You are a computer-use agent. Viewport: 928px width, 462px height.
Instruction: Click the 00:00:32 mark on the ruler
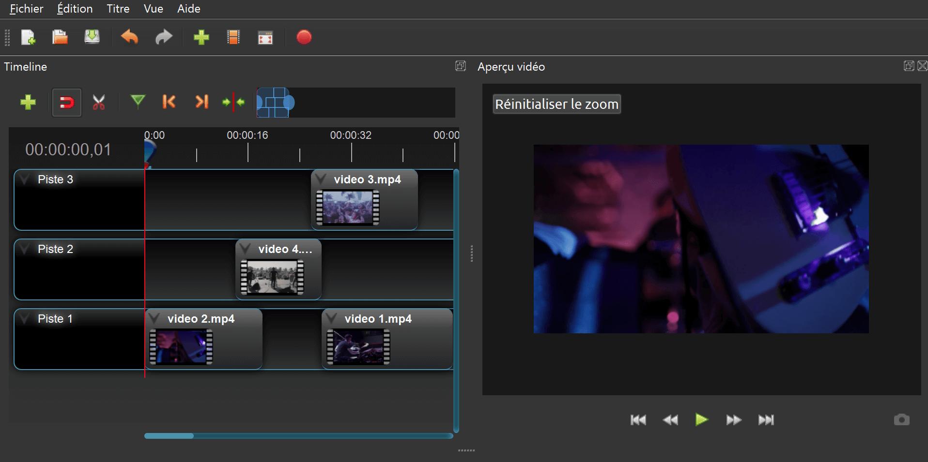(x=351, y=135)
